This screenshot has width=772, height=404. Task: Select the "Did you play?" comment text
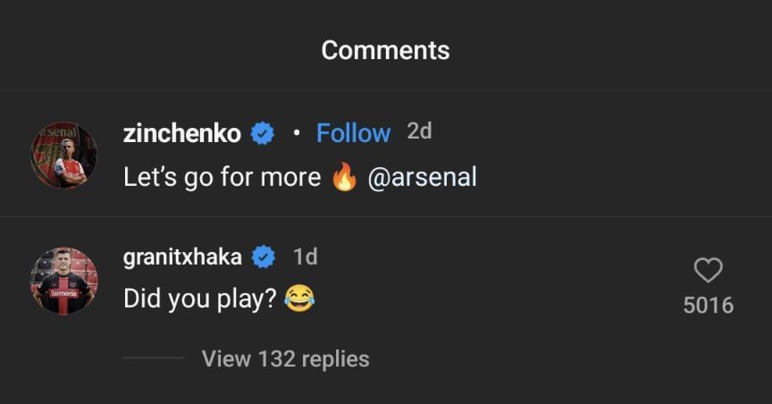(x=200, y=299)
